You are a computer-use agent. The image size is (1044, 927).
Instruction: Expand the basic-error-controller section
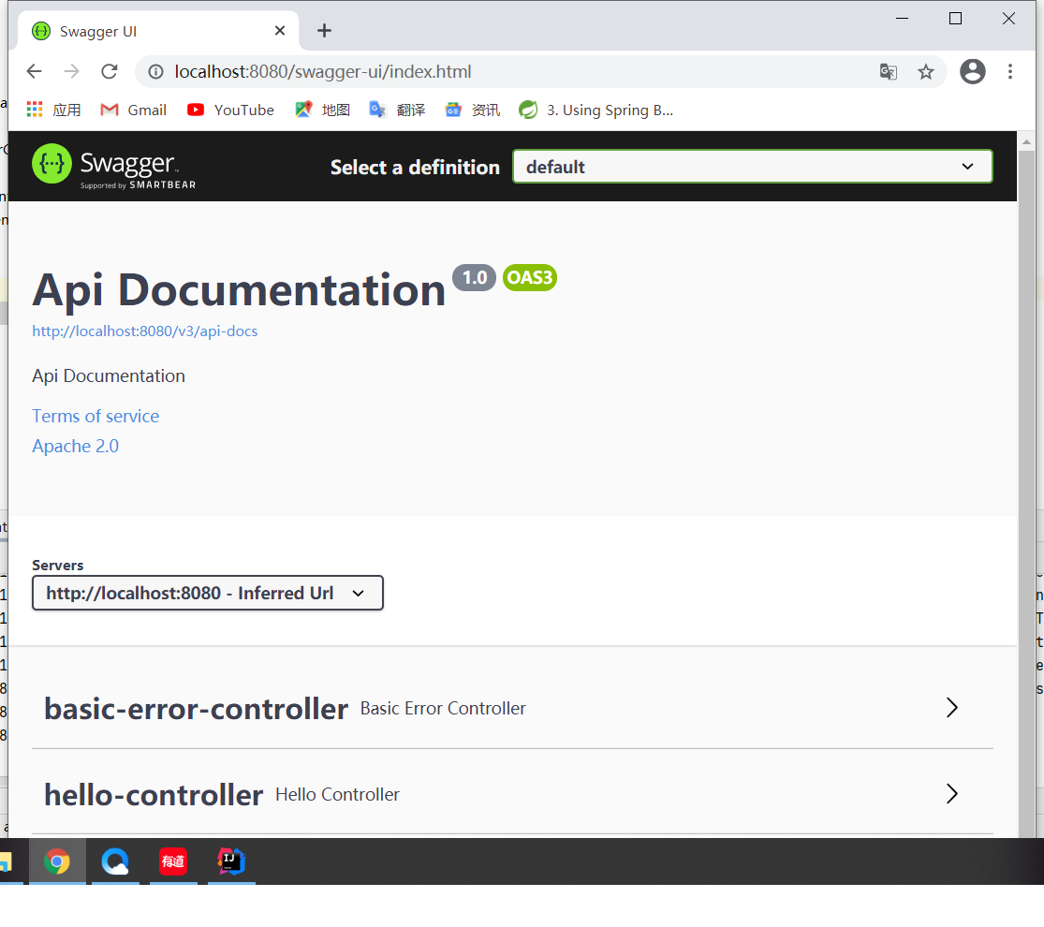(x=513, y=708)
